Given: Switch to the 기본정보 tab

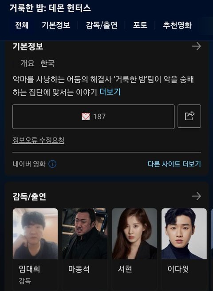Looking at the screenshot, I should pos(56,25).
